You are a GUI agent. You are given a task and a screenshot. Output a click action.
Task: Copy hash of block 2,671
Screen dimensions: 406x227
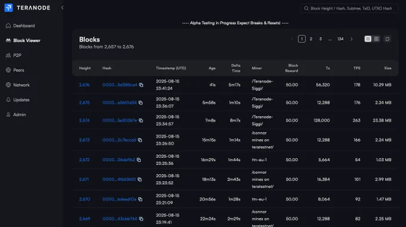click(x=140, y=179)
